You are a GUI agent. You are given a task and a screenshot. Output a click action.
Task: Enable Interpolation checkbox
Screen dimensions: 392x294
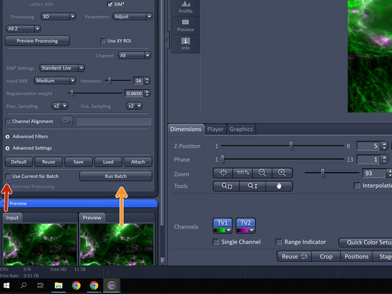357,185
